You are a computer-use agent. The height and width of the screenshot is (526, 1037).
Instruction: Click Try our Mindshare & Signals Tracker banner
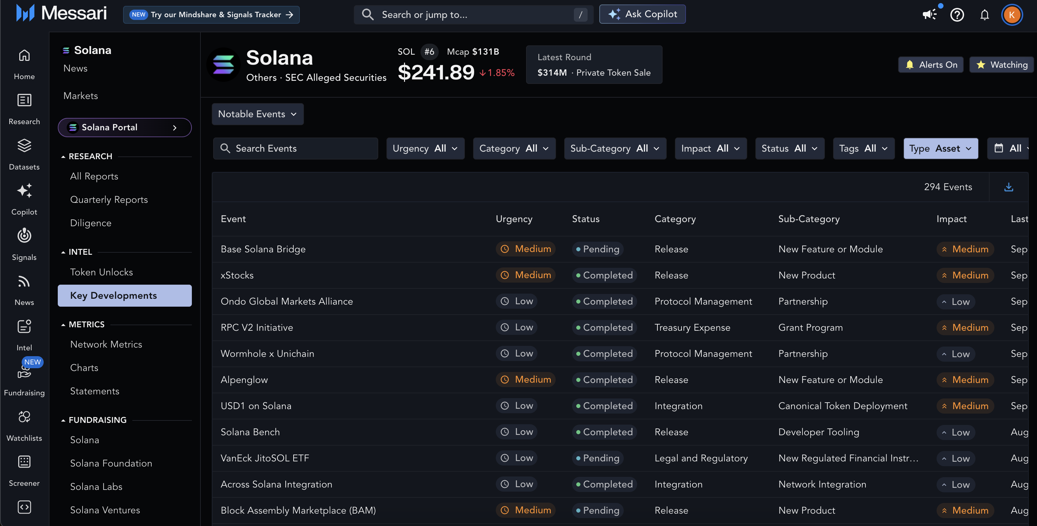[211, 14]
